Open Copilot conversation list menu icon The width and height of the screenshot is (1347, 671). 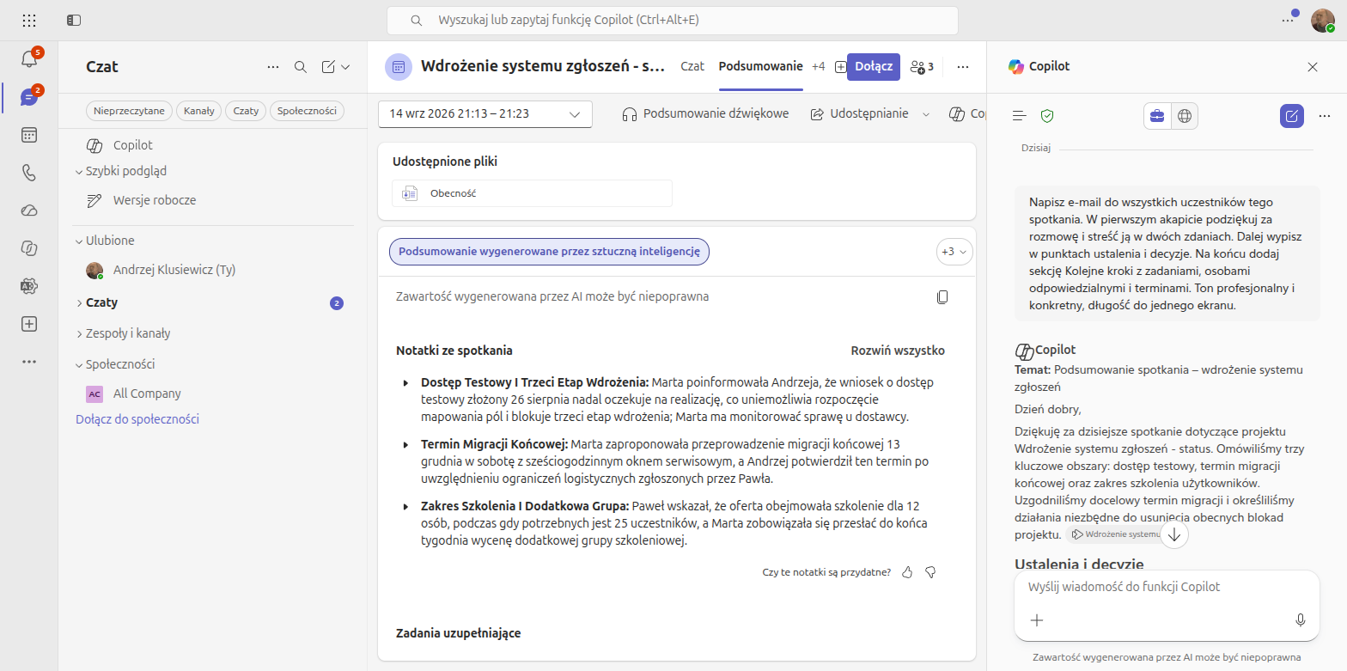click(x=1020, y=115)
